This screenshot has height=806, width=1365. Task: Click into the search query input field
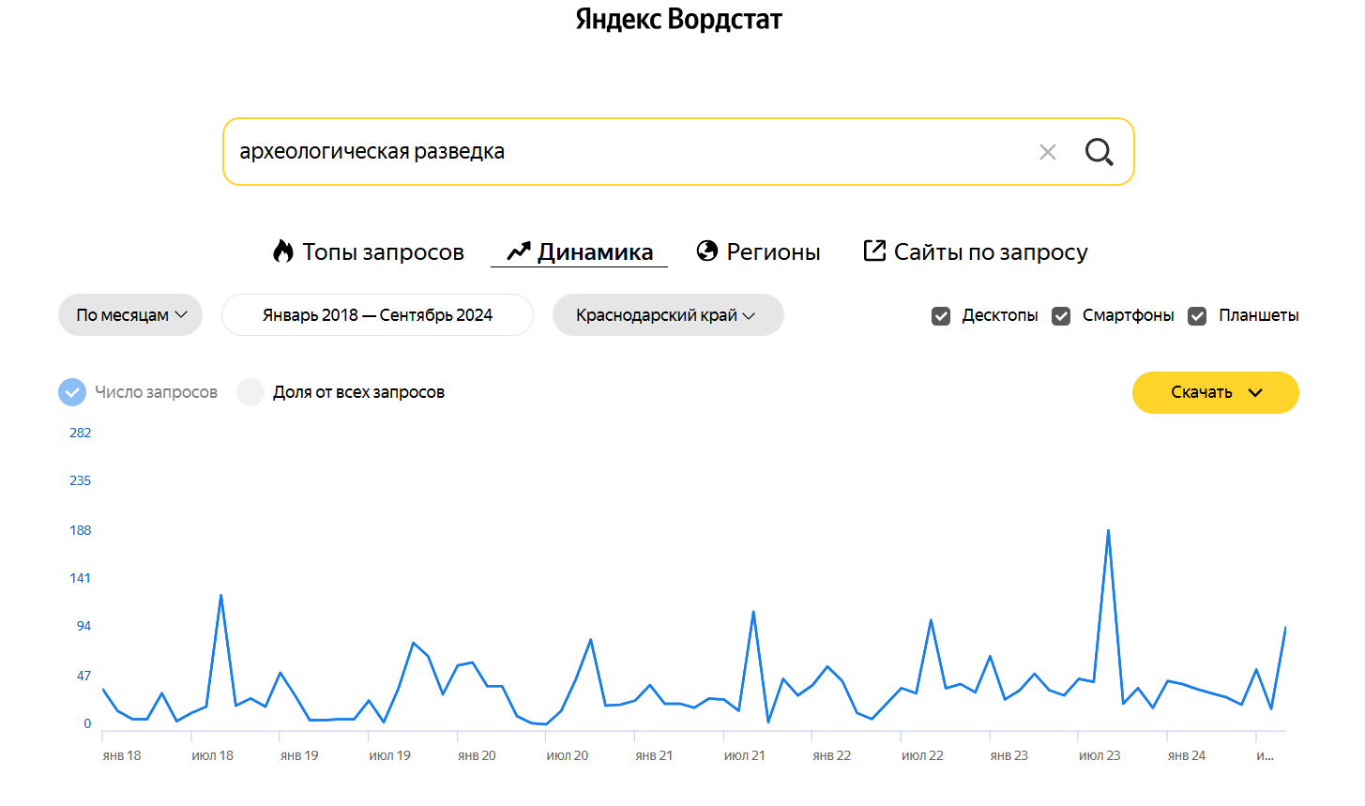[x=619, y=152]
